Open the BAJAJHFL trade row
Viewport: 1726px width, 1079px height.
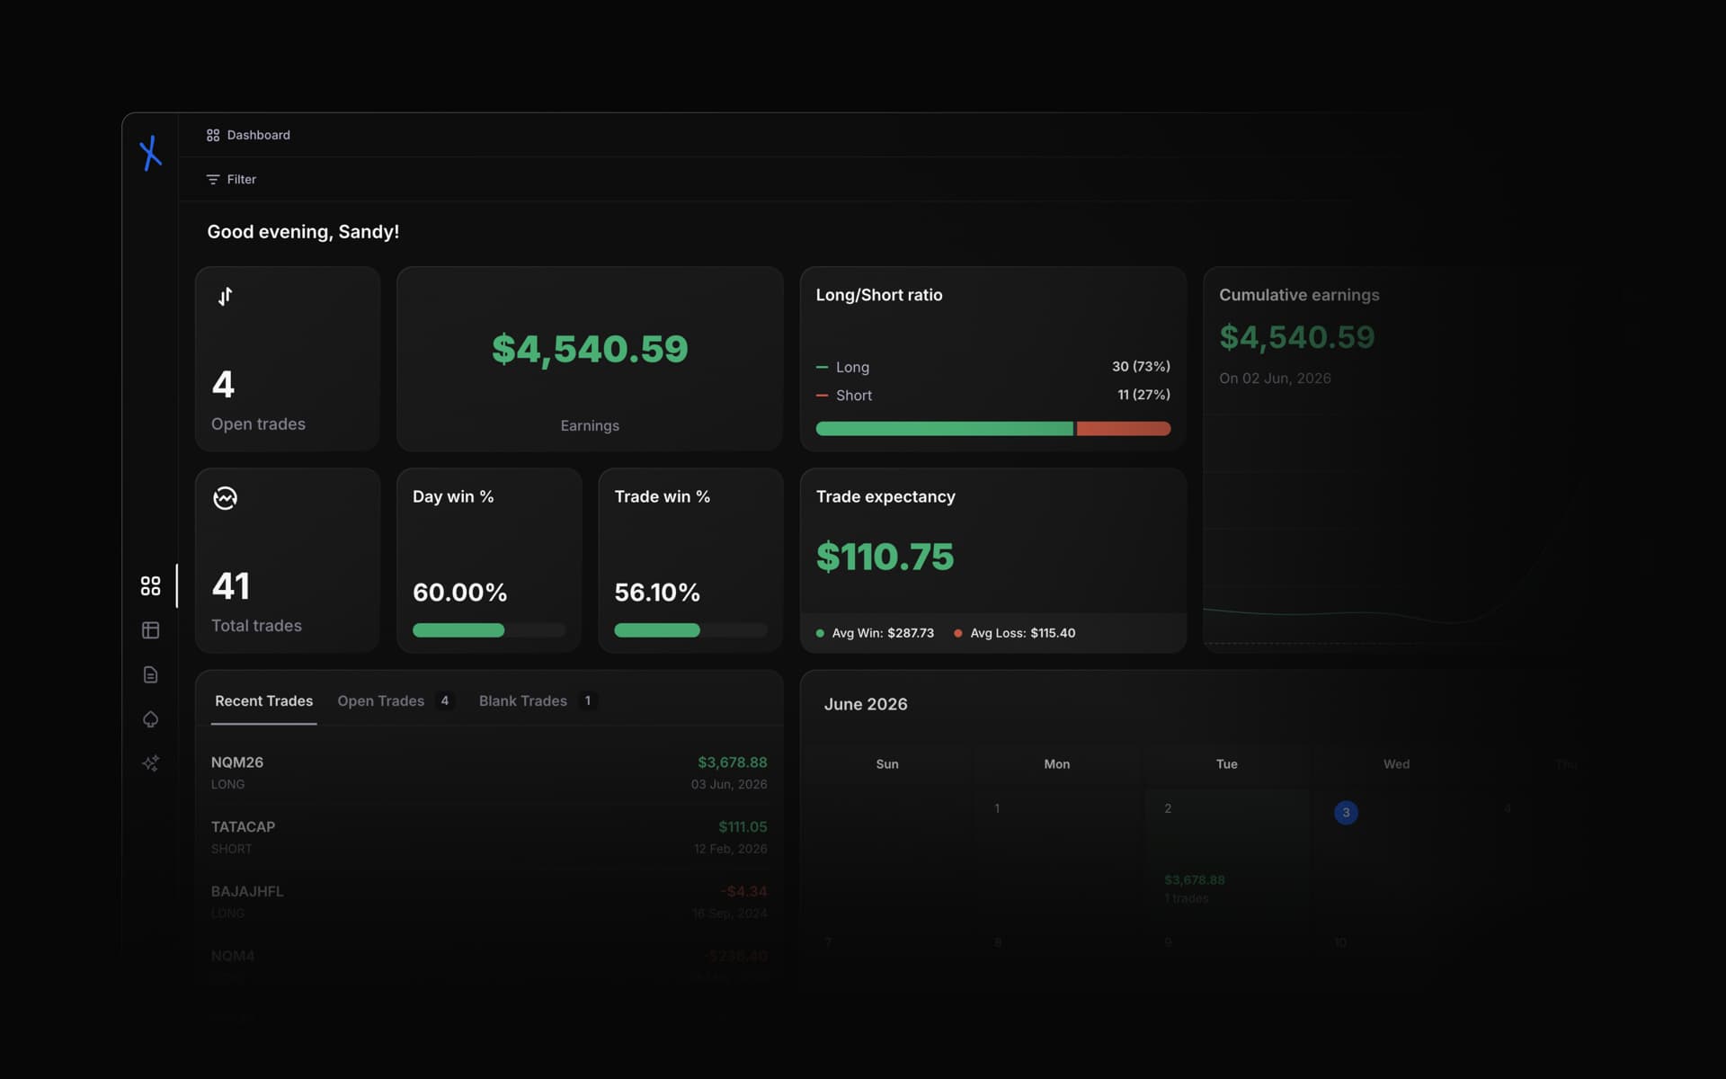(489, 902)
